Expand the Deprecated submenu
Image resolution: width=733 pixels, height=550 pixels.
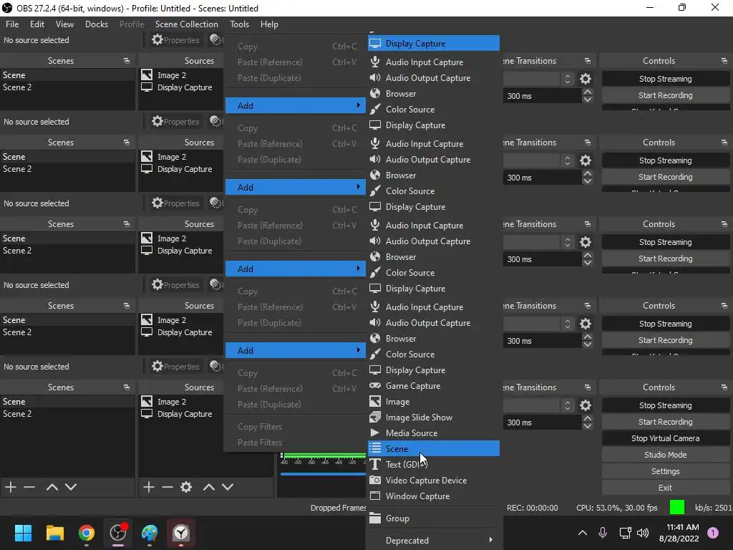pyautogui.click(x=433, y=540)
